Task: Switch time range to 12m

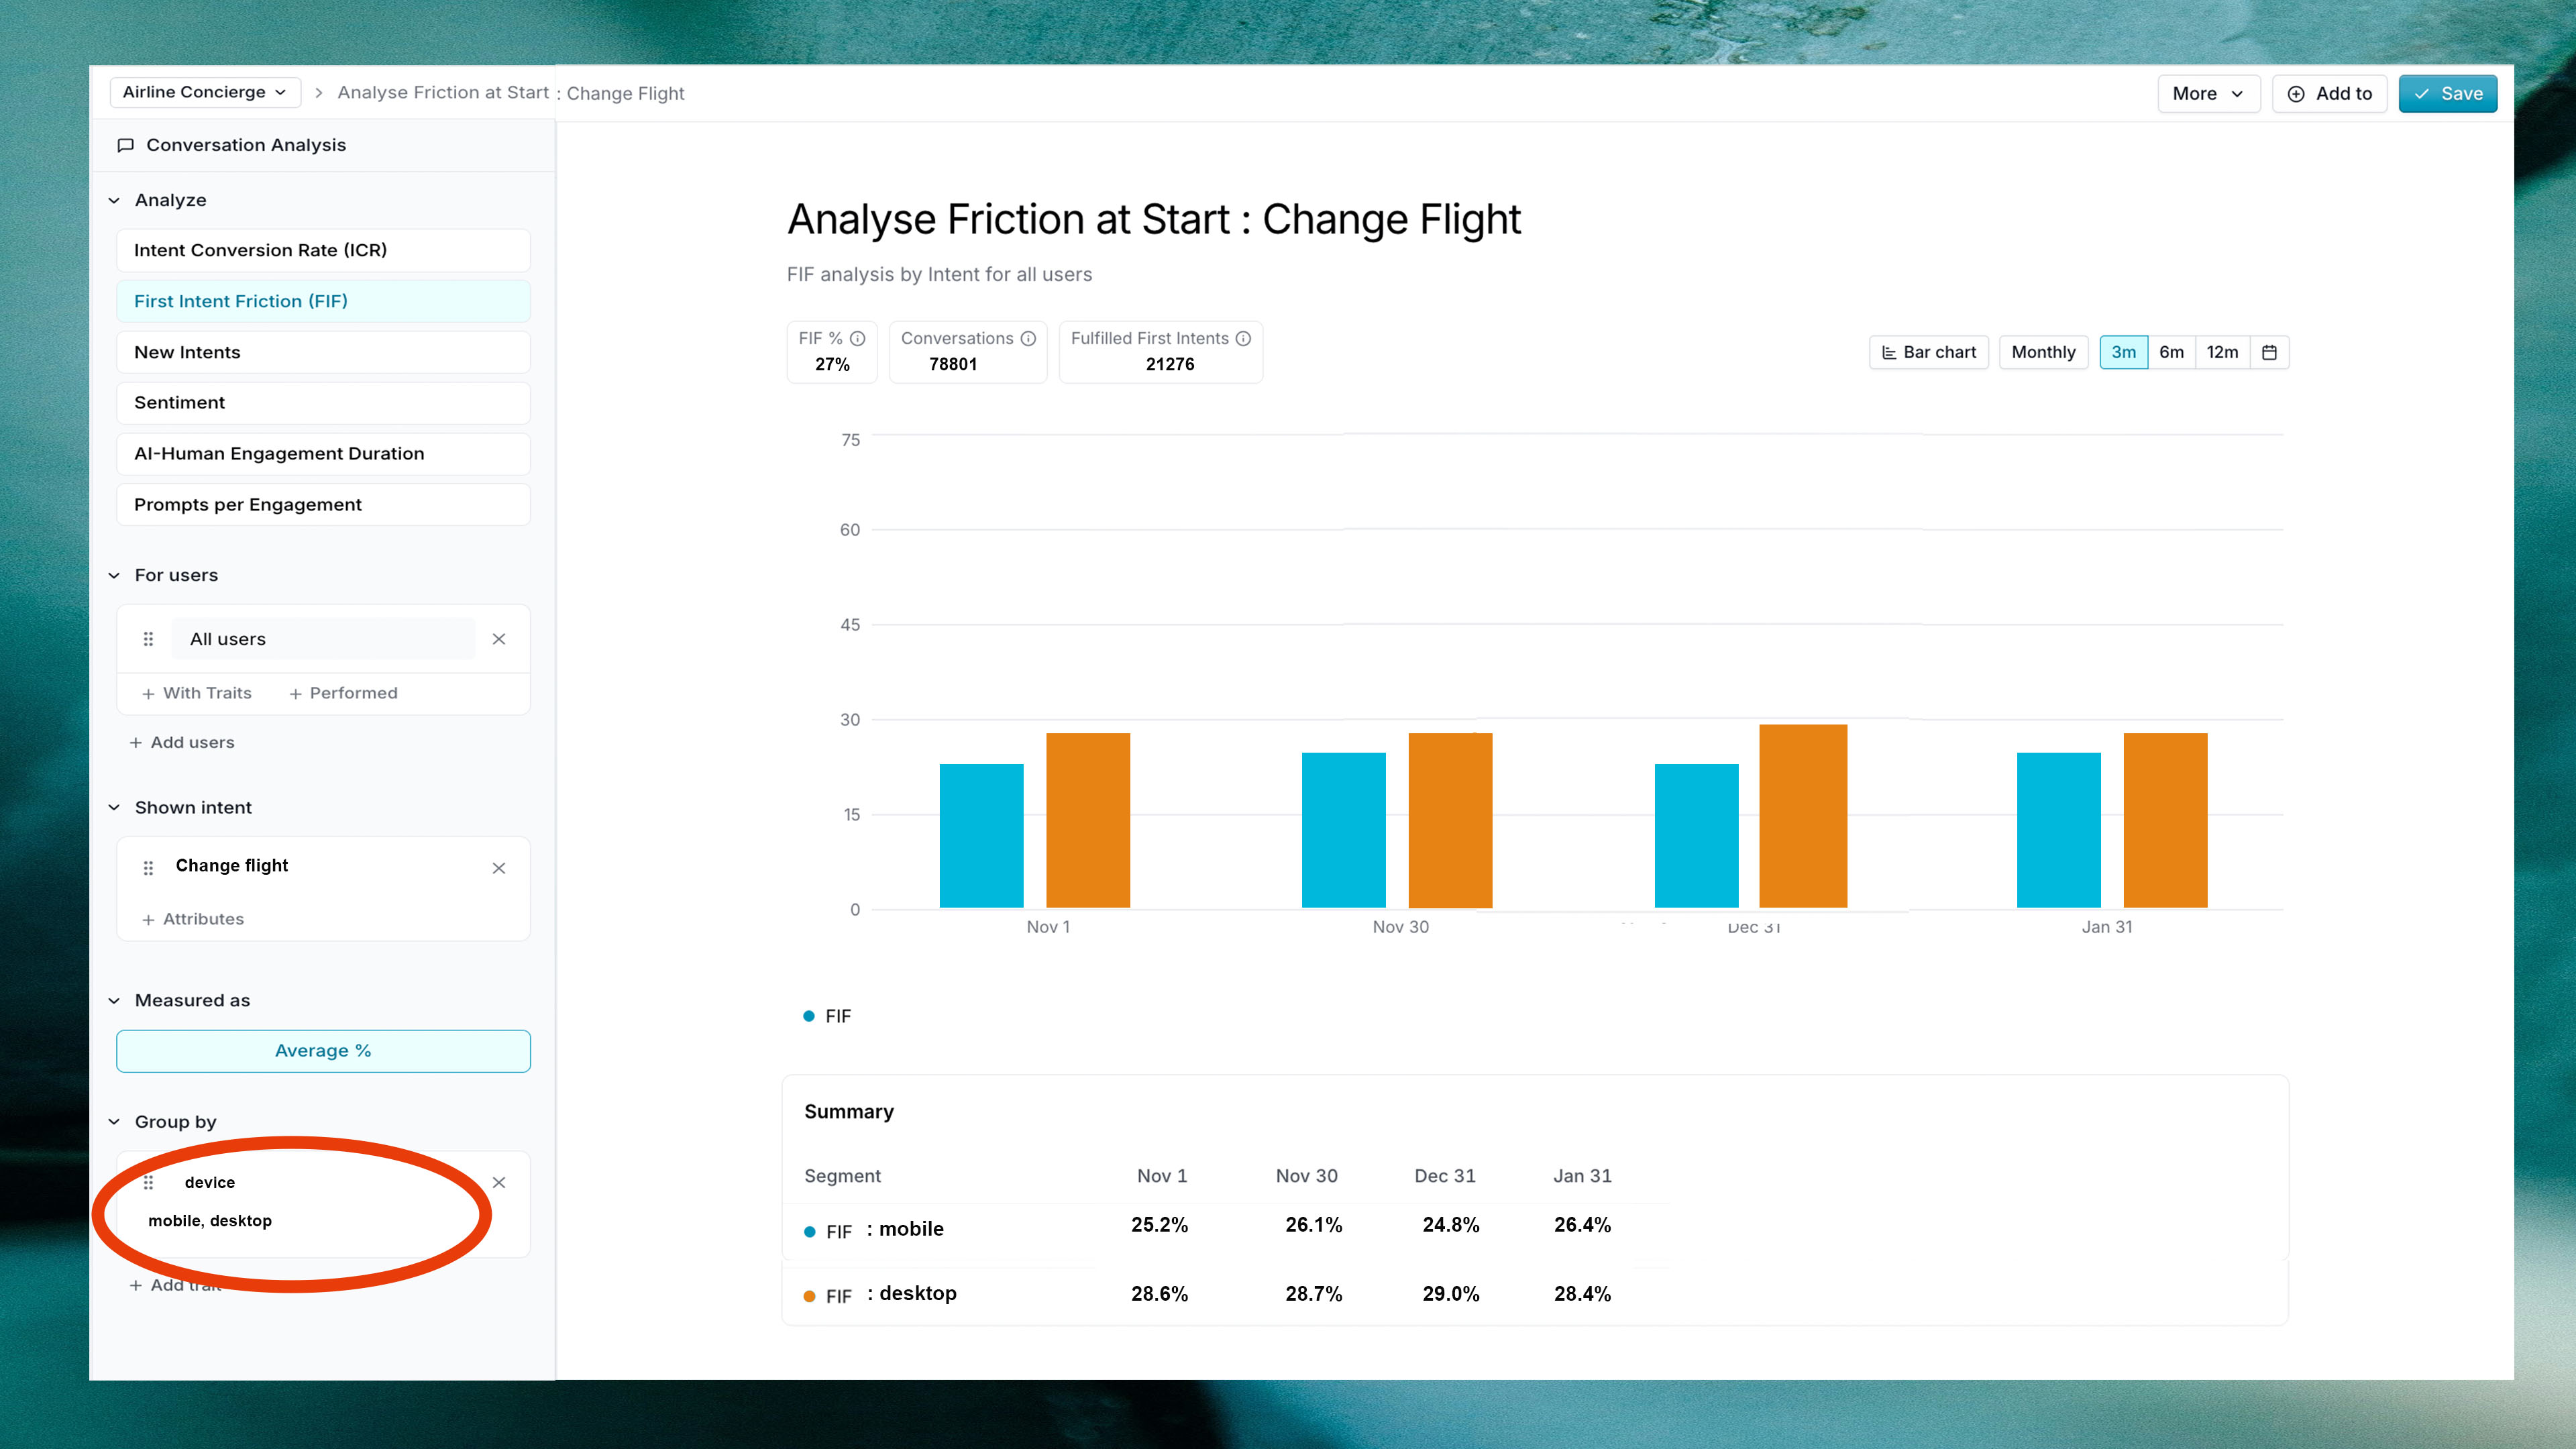Action: coord(2222,352)
